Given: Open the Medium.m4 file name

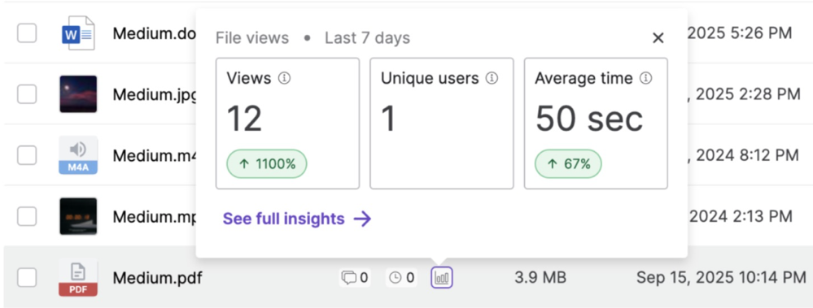Looking at the screenshot, I should [x=155, y=155].
